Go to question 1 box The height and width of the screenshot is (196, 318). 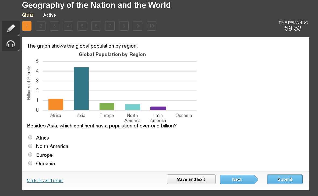tap(27, 26)
